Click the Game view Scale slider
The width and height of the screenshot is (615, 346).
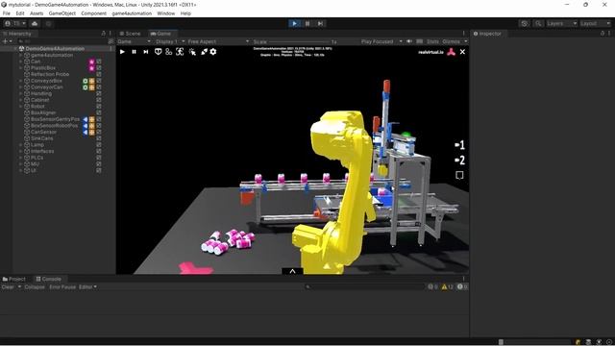pyautogui.click(x=299, y=41)
